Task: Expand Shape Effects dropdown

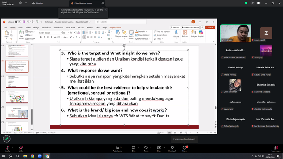Action: tap(142, 39)
